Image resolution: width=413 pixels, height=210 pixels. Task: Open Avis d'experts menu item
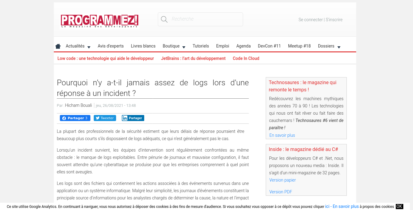point(111,46)
